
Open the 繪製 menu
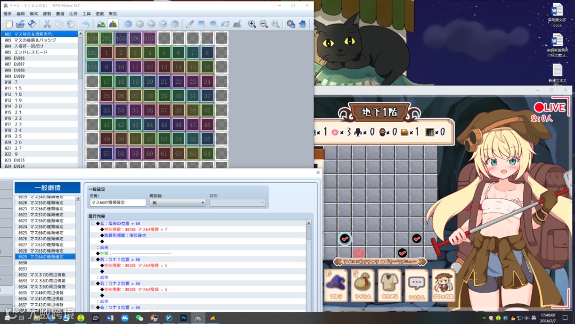(x=47, y=13)
